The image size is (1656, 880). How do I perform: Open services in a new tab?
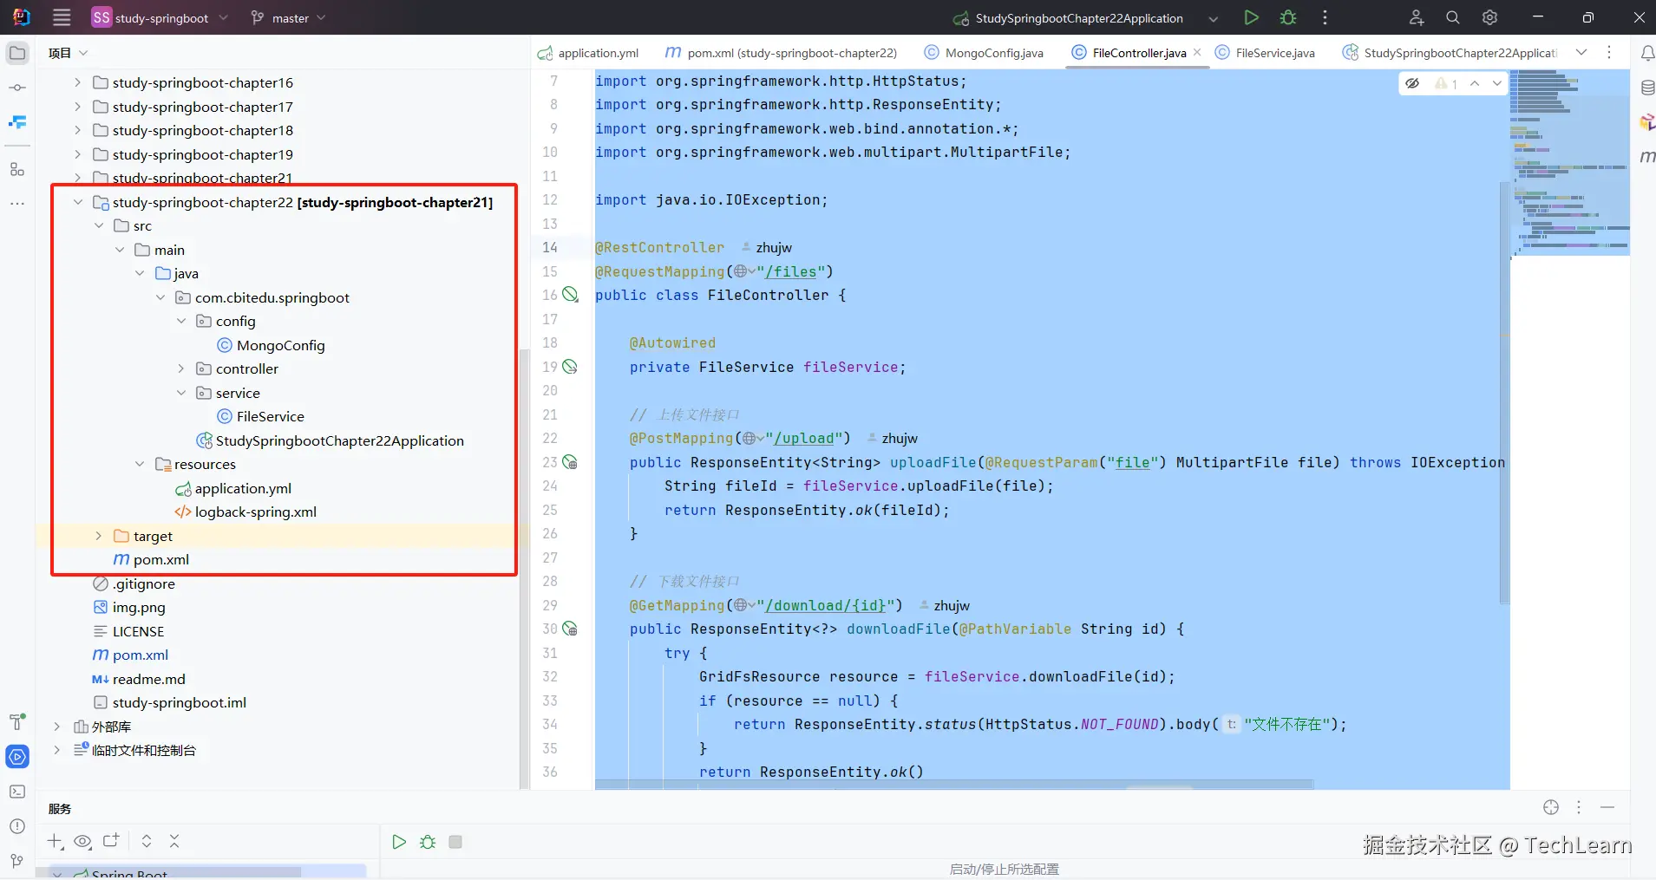[111, 841]
